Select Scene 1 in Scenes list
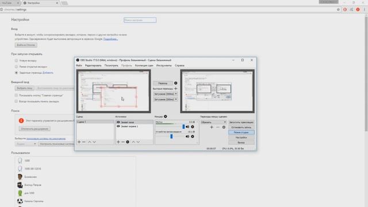The width and height of the screenshot is (368, 207). [95, 122]
